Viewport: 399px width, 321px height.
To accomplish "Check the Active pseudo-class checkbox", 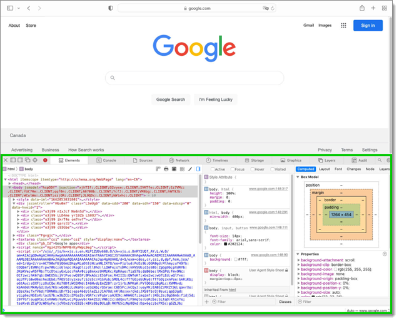I will [x=213, y=169].
